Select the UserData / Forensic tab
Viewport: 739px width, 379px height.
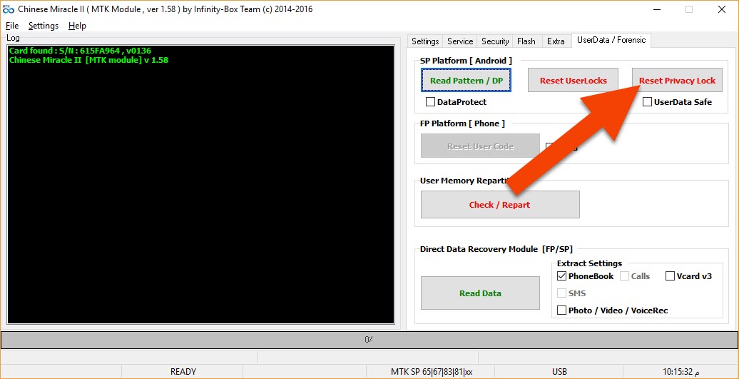[x=611, y=40]
